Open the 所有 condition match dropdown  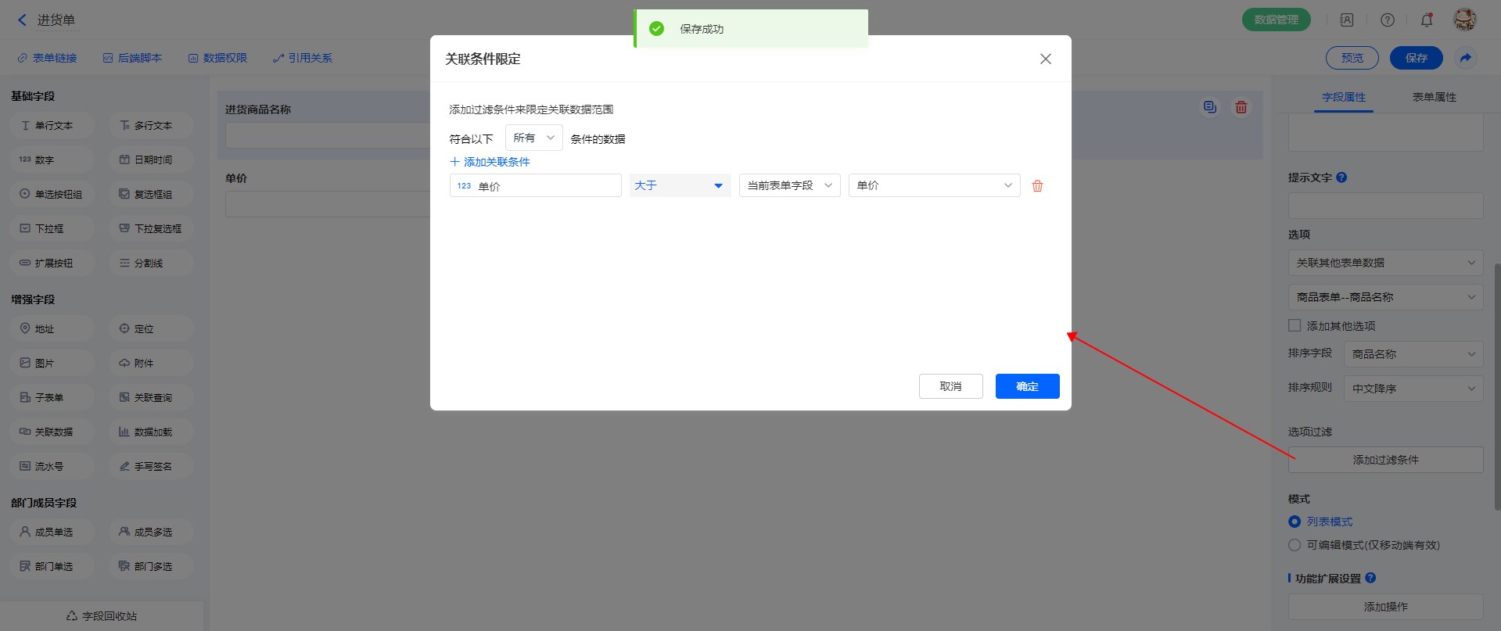coord(533,138)
